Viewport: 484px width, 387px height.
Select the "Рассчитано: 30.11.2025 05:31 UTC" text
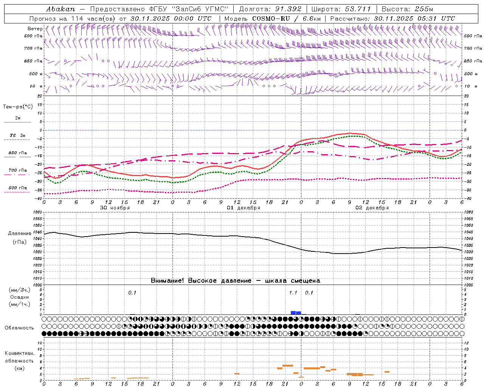392,19
